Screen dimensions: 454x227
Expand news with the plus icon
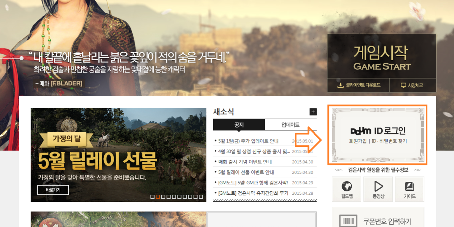pyautogui.click(x=313, y=112)
